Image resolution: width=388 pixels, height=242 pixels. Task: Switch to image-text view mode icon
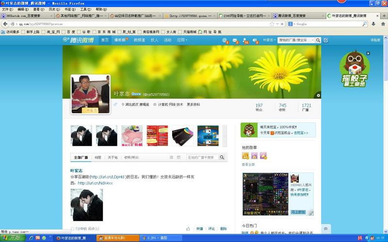point(178,157)
